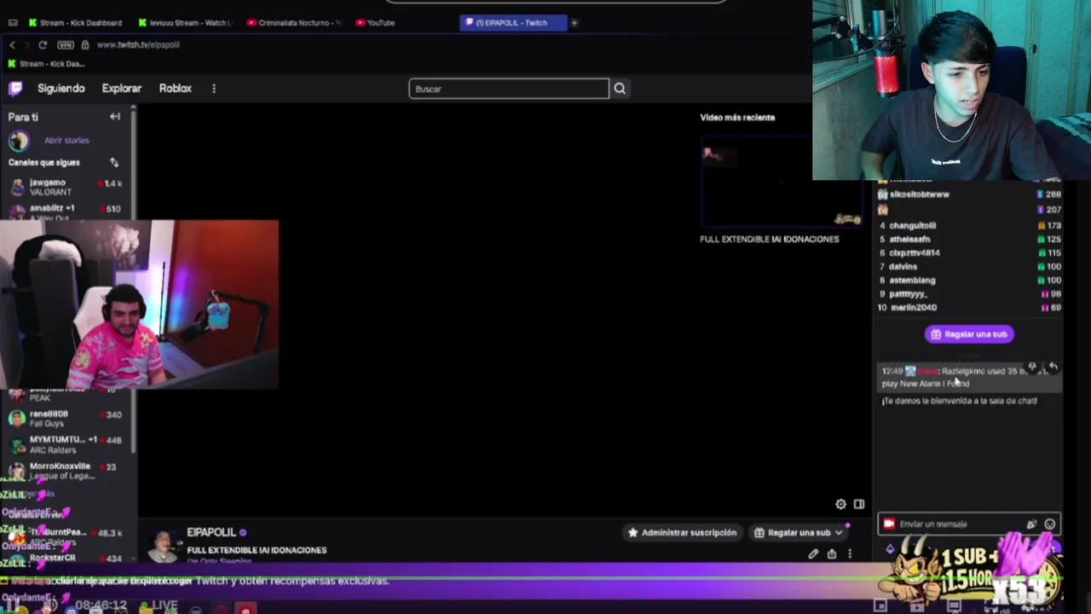Open the player settings gear
Image resolution: width=1091 pixels, height=614 pixels.
[840, 504]
